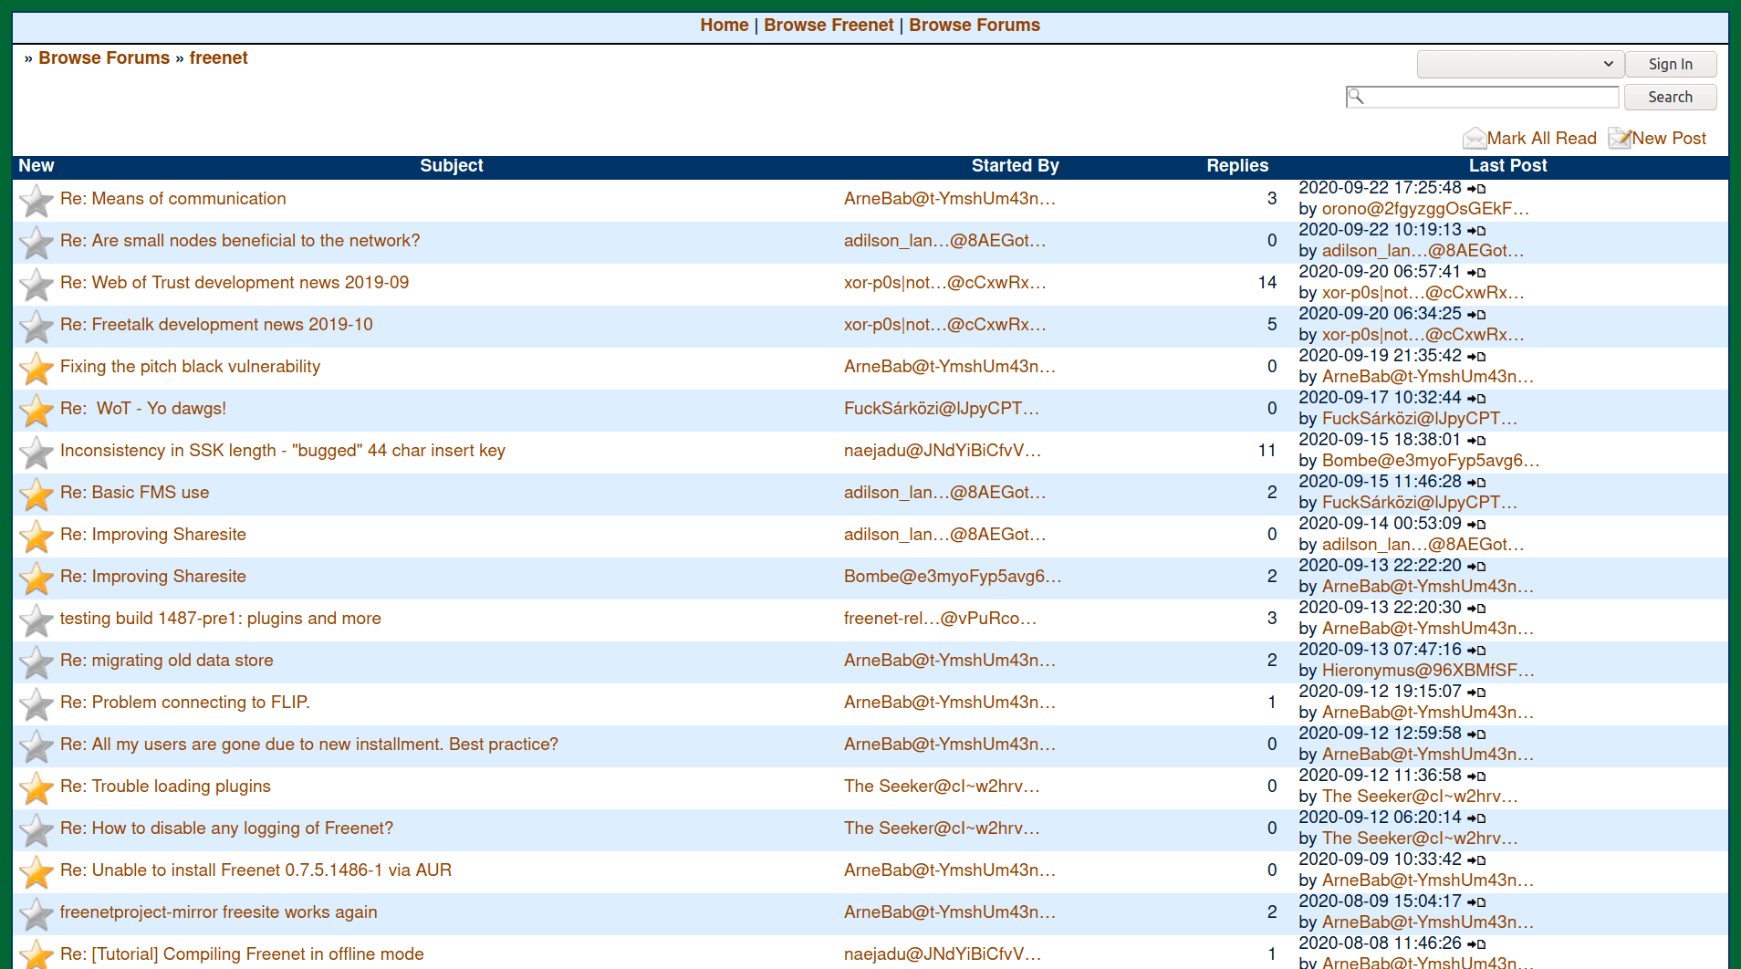Click Mark All Read link

coord(1541,139)
